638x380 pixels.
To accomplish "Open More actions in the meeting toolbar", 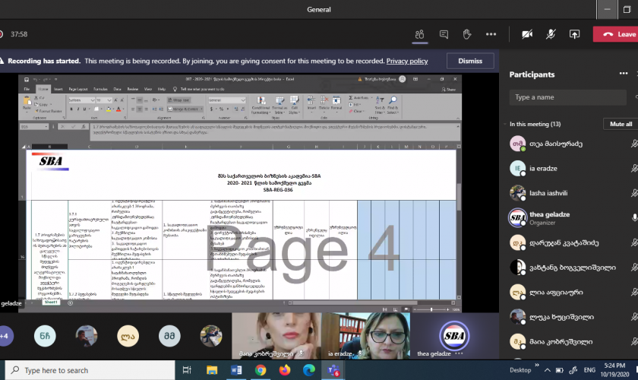I will click(491, 34).
